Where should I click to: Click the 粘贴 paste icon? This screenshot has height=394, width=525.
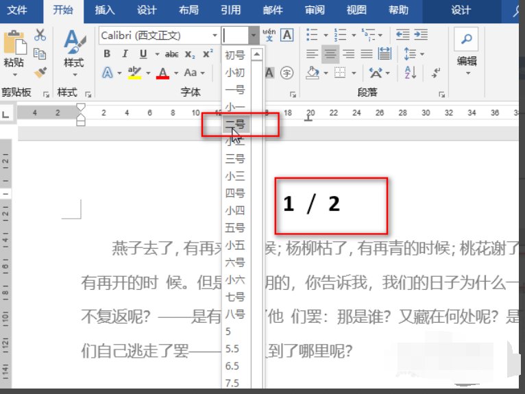point(14,43)
